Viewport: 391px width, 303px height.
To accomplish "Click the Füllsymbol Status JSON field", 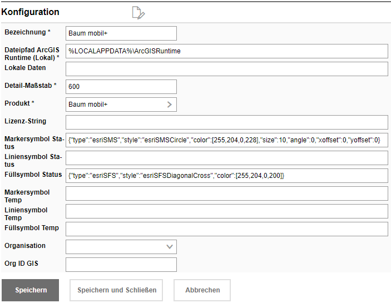I will (226, 176).
